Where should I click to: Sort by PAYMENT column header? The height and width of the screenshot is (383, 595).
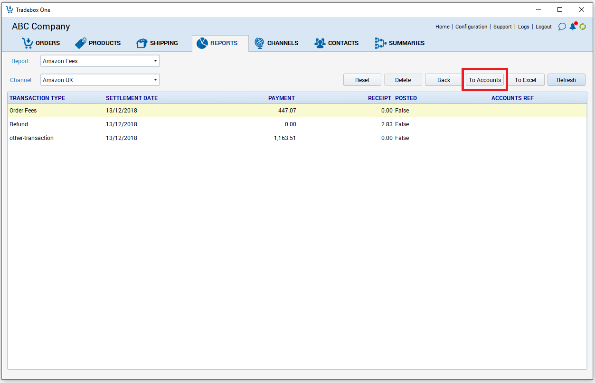click(282, 98)
